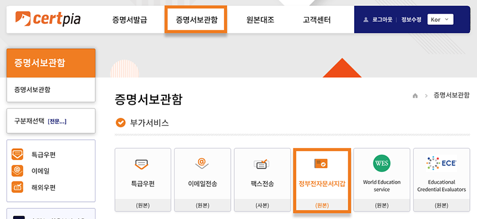This screenshot has height=219, width=477.
Task: Open the 증명서발급 menu
Action: pos(129,20)
